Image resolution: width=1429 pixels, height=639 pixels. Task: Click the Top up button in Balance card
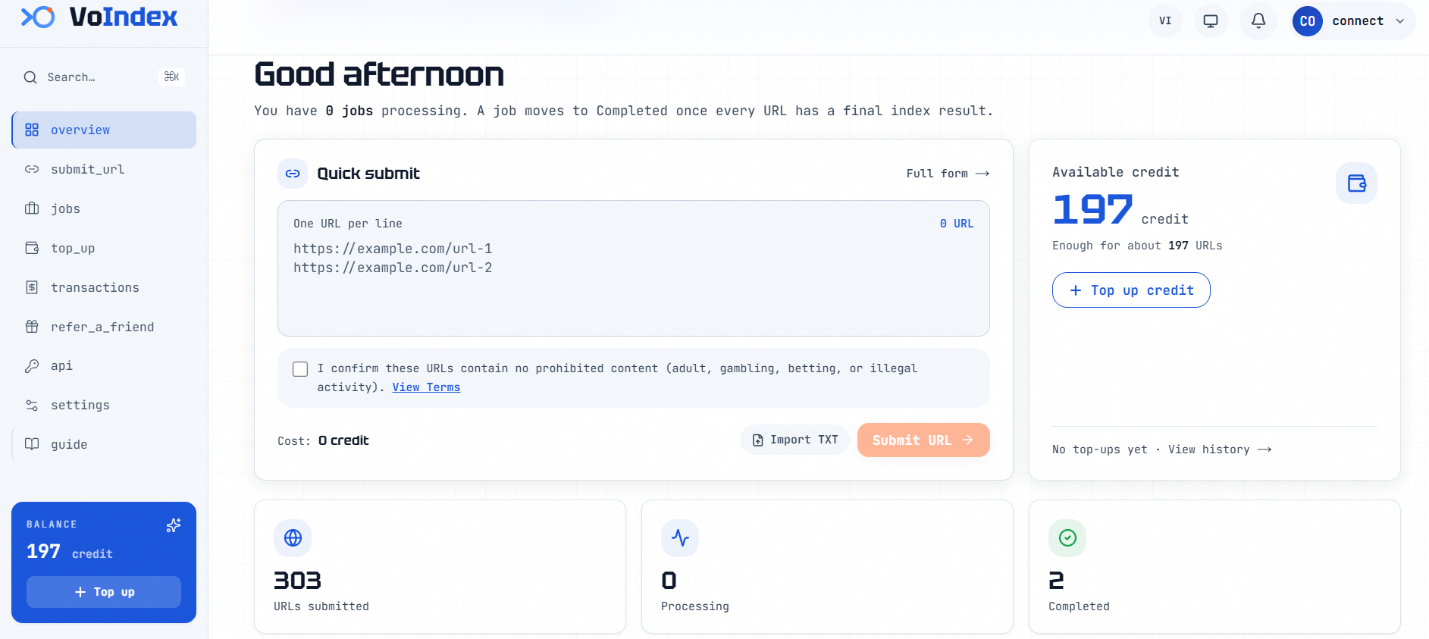(104, 592)
